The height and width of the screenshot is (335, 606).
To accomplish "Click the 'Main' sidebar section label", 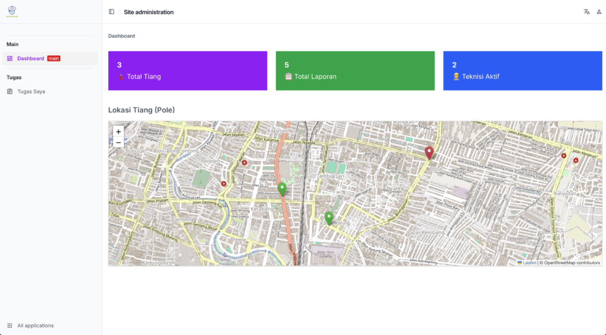I will (x=12, y=44).
